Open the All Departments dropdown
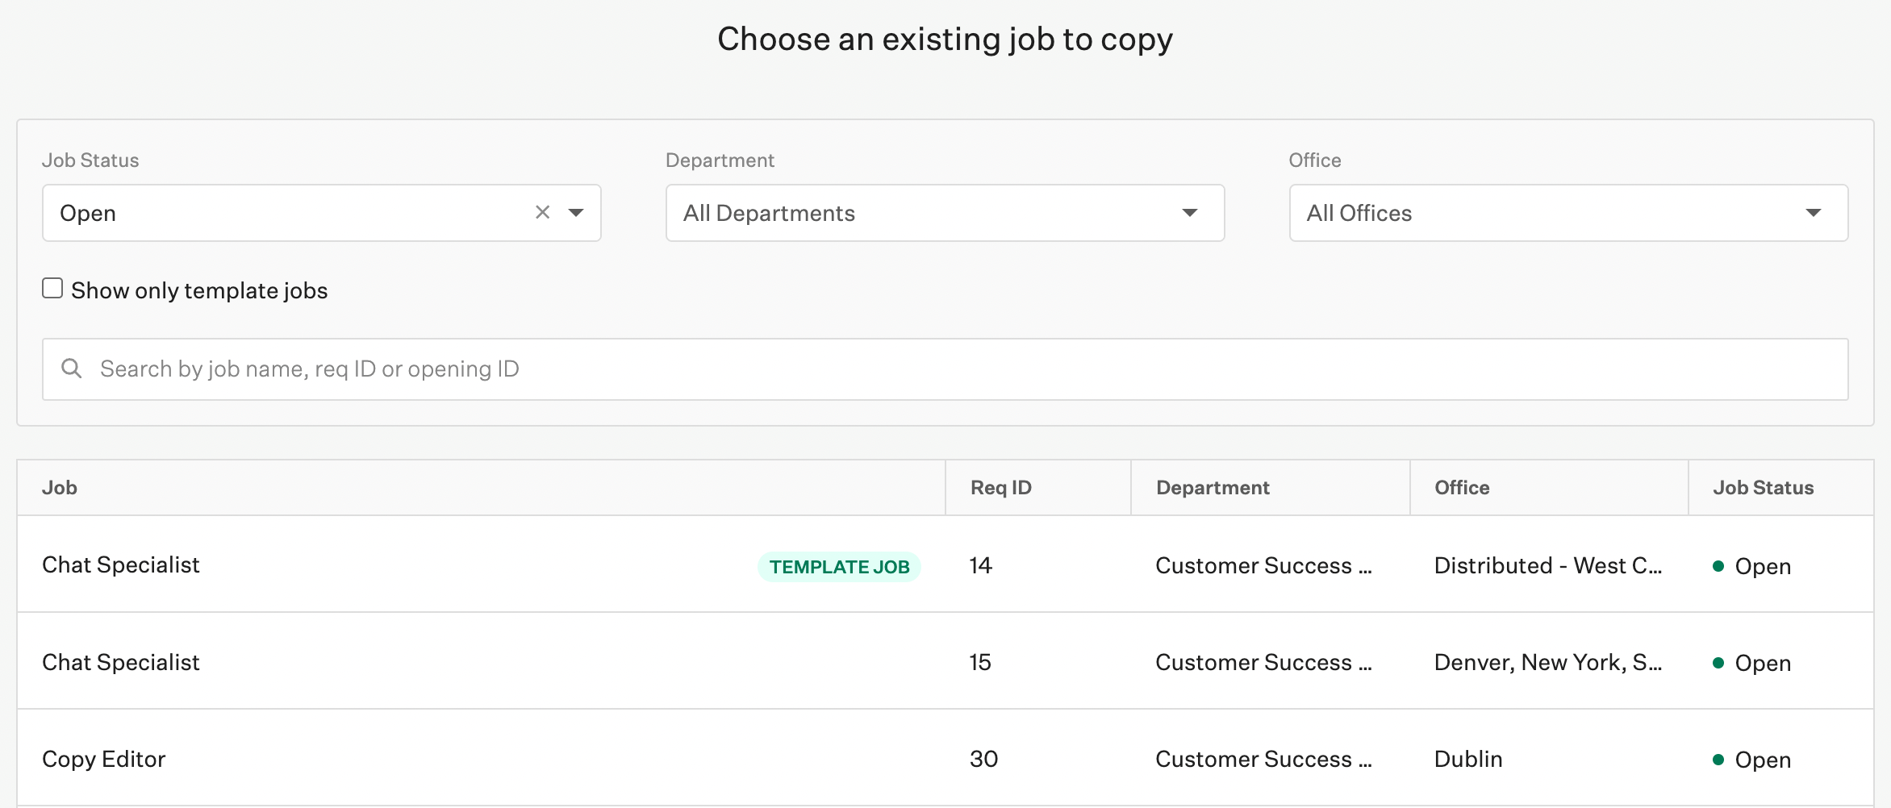 coord(944,212)
